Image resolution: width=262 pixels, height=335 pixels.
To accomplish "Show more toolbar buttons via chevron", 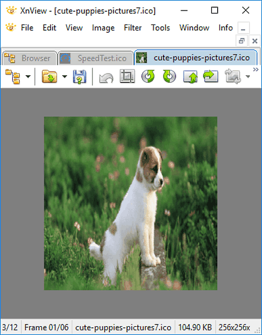I will (256, 69).
